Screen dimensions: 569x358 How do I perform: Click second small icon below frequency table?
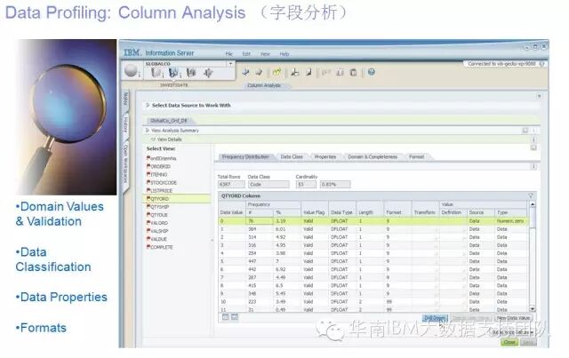click(x=235, y=317)
